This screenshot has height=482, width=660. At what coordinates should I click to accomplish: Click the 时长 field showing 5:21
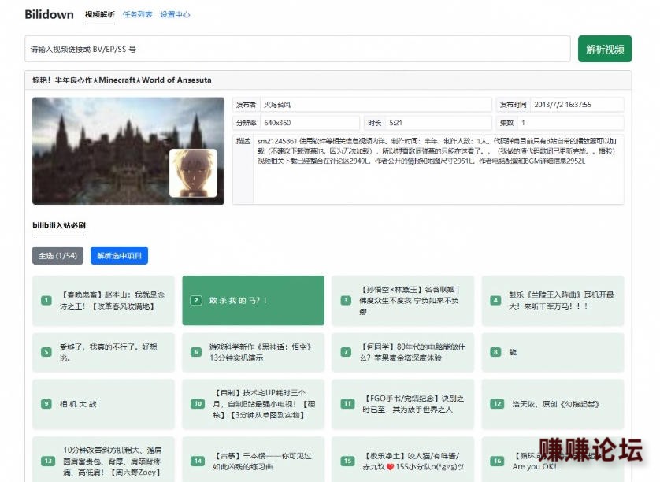428,123
